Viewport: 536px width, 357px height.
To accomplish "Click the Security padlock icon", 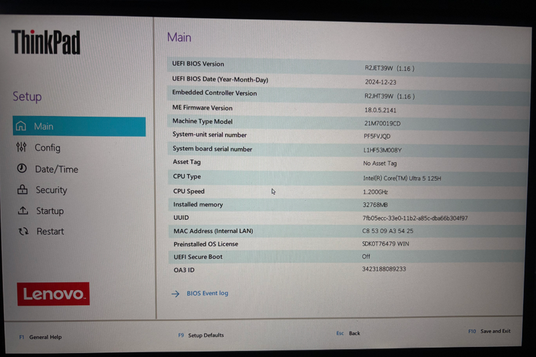I will click(23, 190).
